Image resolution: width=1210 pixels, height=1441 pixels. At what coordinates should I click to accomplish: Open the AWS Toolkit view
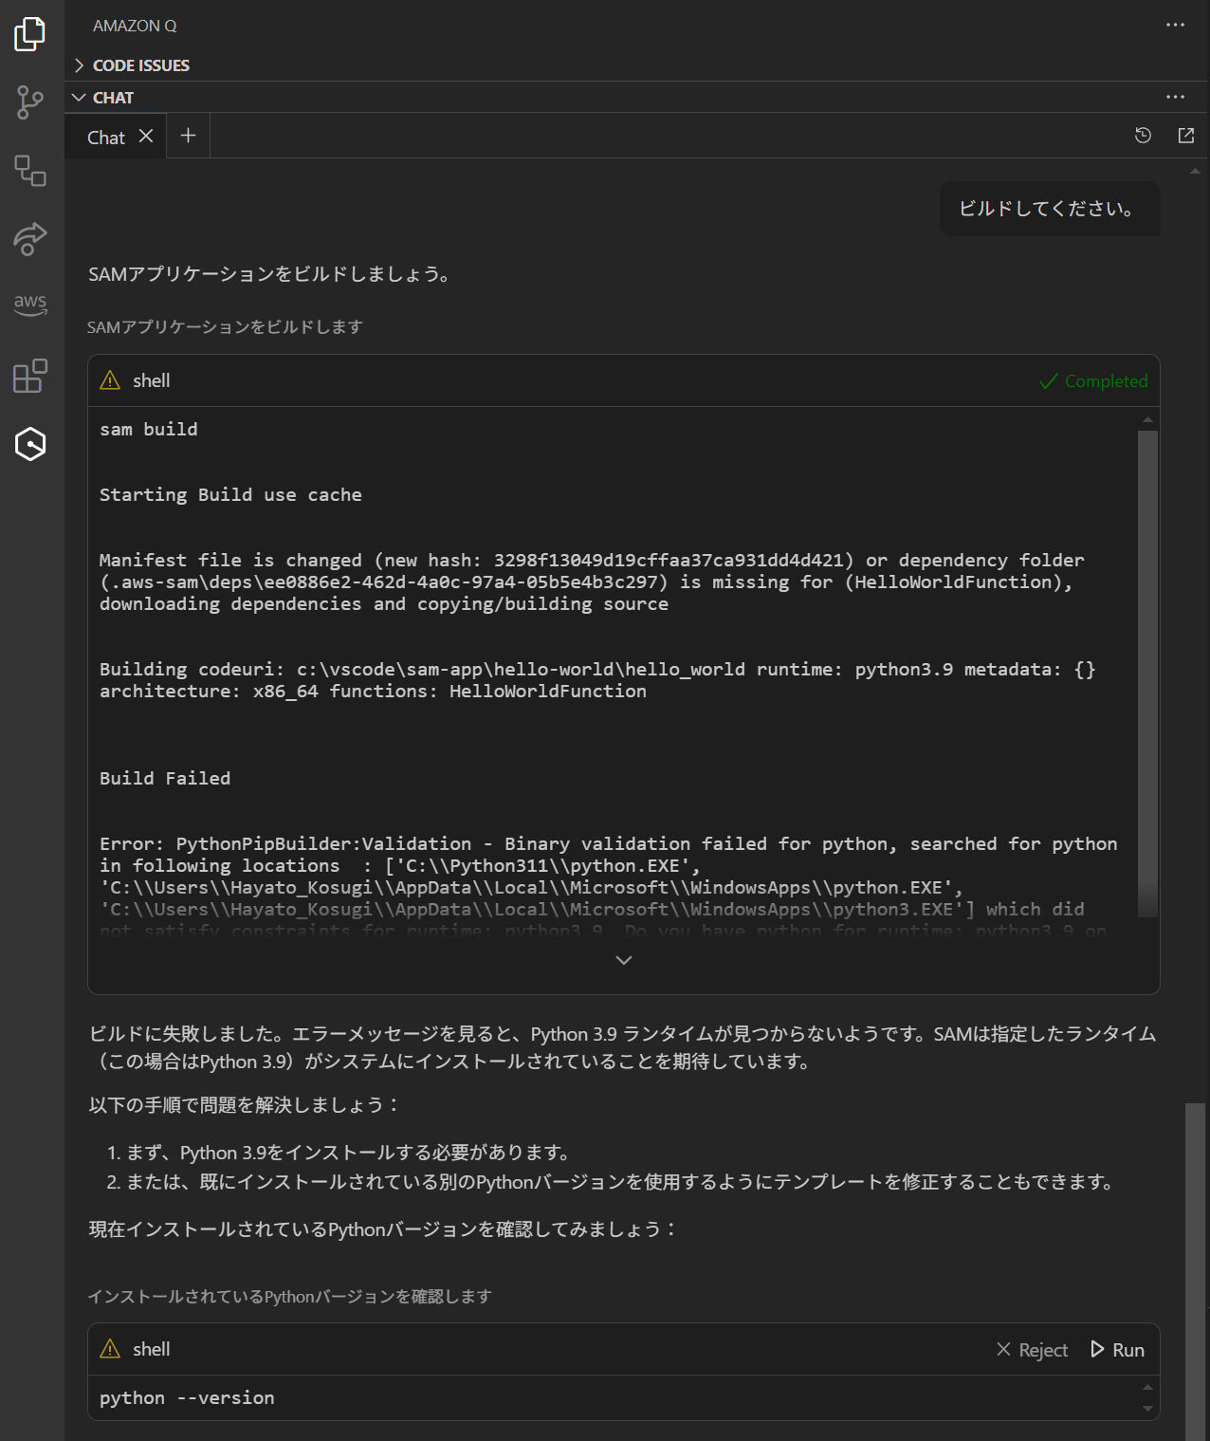pyautogui.click(x=30, y=305)
